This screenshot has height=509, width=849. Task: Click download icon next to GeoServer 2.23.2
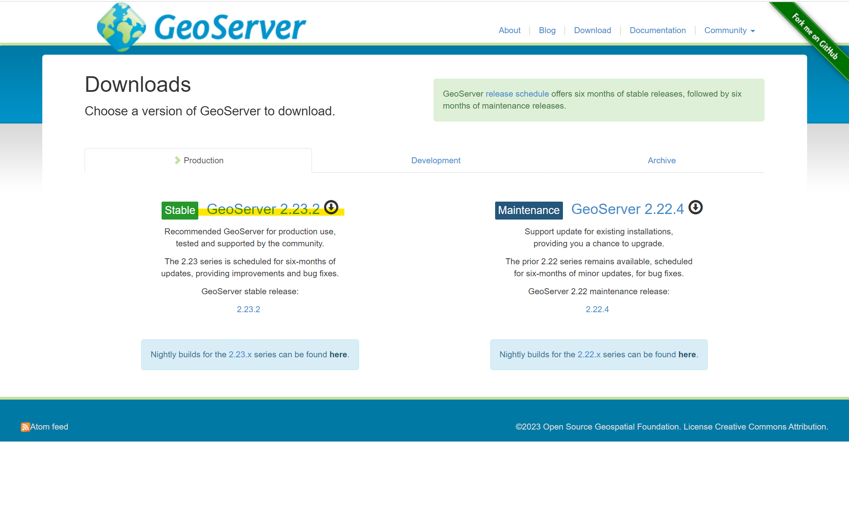[x=331, y=207]
